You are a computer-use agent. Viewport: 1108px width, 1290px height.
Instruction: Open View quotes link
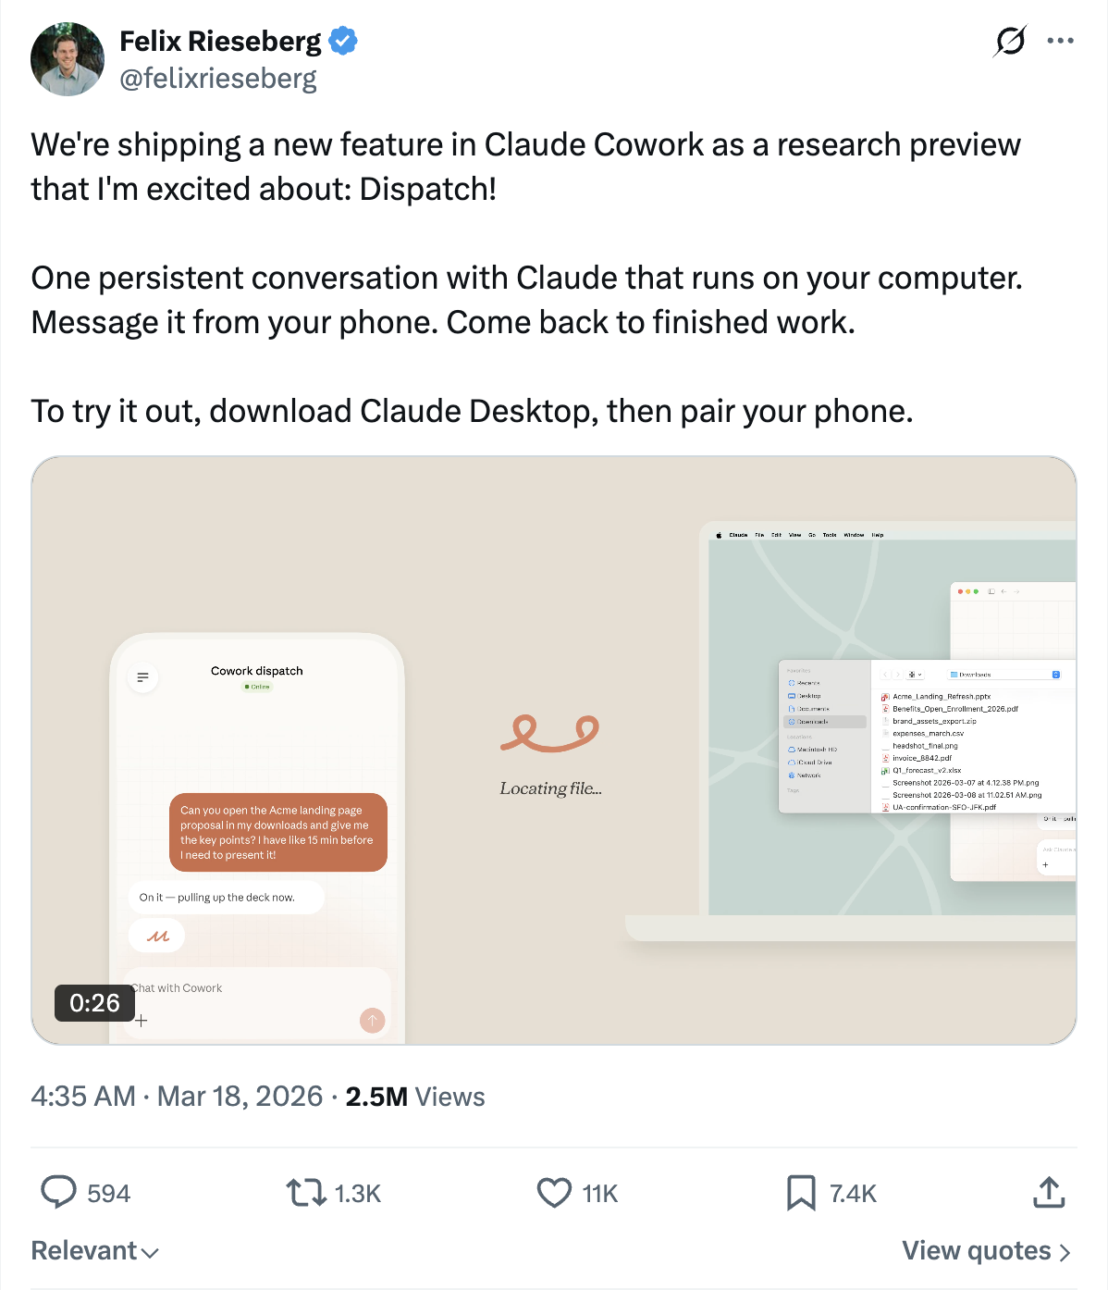[x=986, y=1251]
